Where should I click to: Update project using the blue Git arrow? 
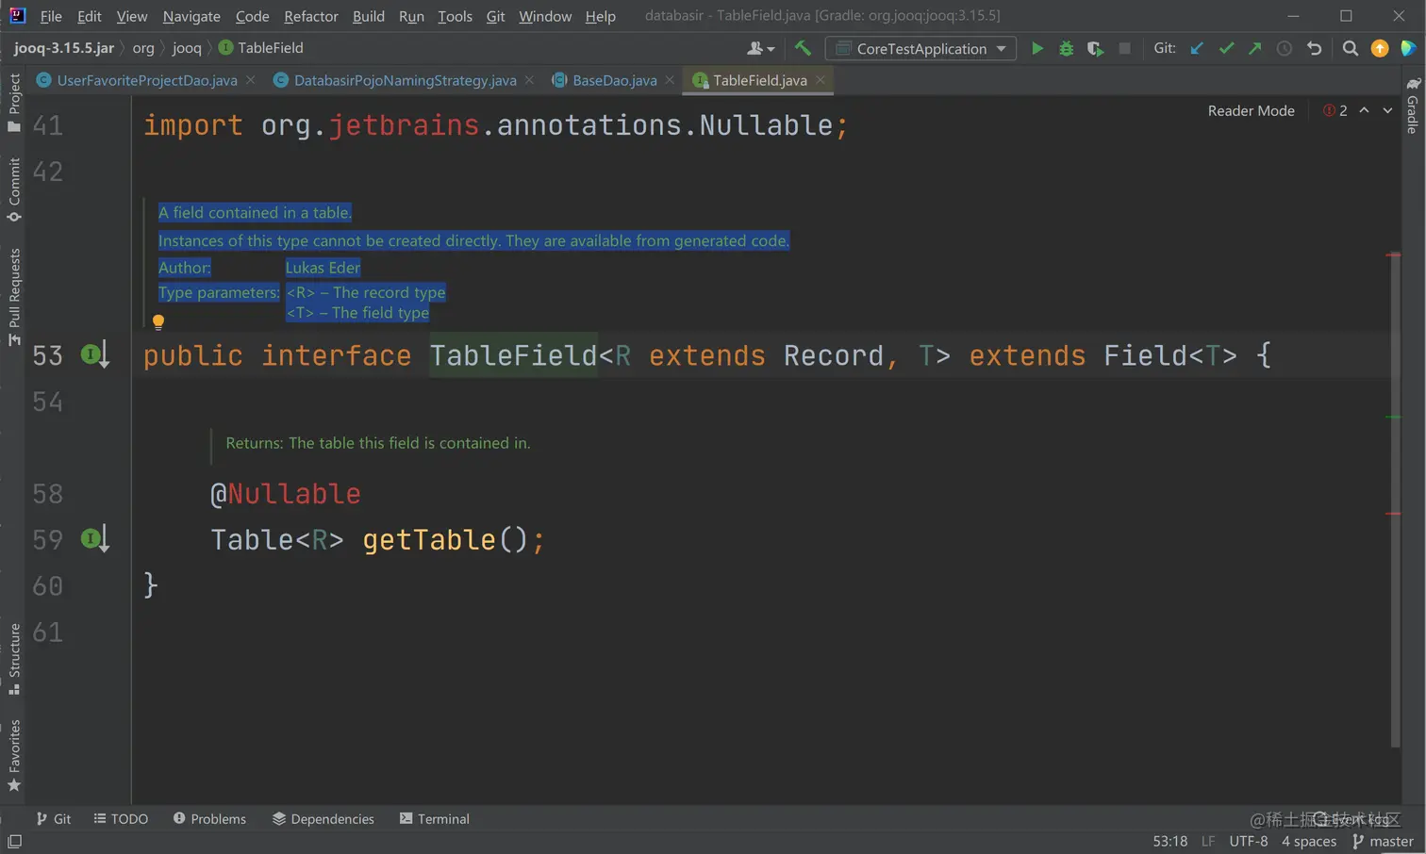(x=1197, y=48)
